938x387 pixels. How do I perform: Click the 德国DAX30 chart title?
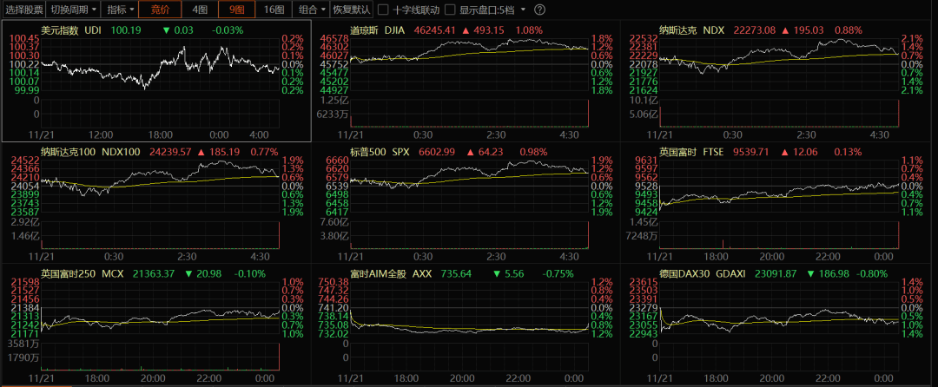[684, 273]
